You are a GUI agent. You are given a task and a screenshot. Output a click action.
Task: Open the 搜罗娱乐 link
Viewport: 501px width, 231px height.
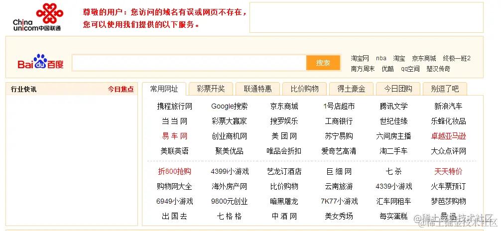click(284, 121)
